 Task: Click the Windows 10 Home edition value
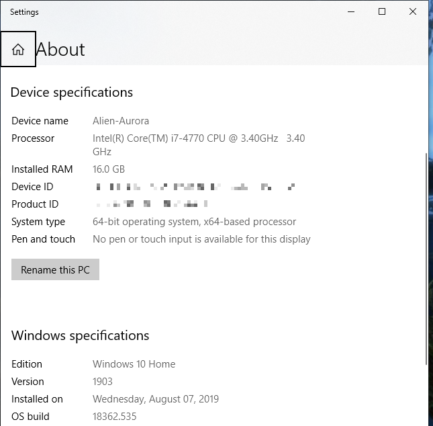click(x=134, y=364)
